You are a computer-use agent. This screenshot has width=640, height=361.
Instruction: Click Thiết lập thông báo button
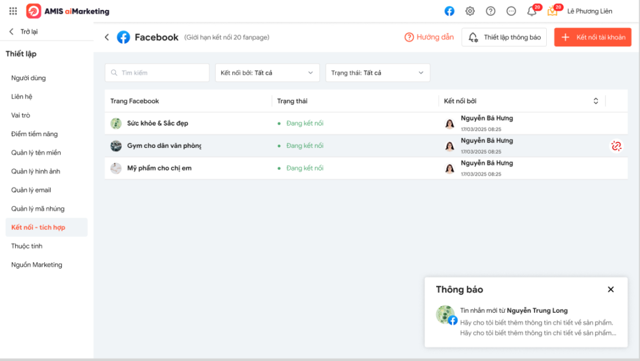pyautogui.click(x=504, y=37)
